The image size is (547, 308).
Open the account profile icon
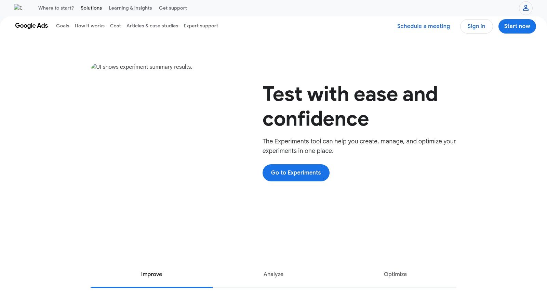(525, 8)
